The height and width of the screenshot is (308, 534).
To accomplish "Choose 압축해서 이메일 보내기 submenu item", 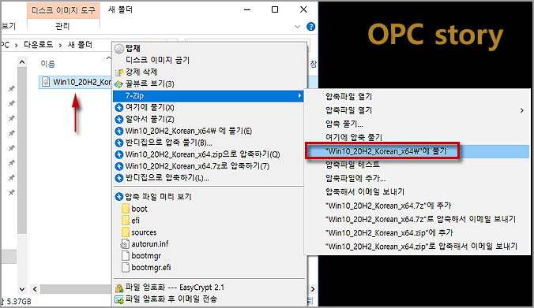I will (365, 192).
